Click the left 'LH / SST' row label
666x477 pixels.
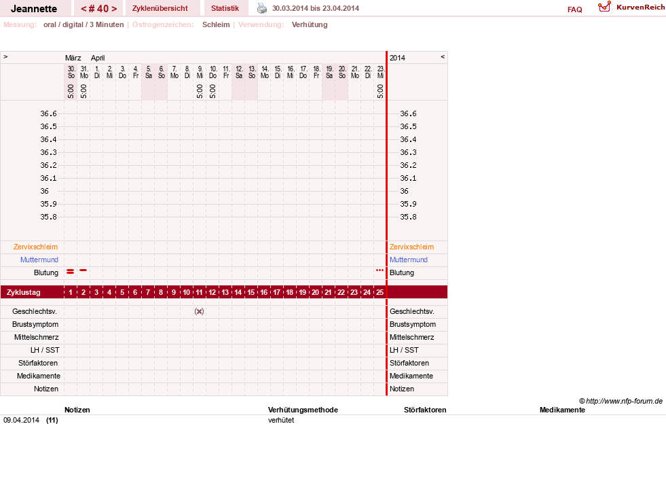(45, 351)
